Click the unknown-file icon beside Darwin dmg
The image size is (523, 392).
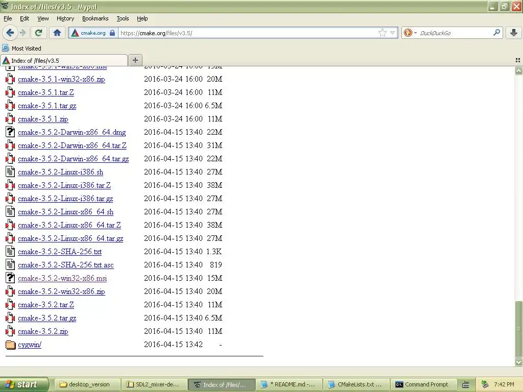tap(10, 132)
